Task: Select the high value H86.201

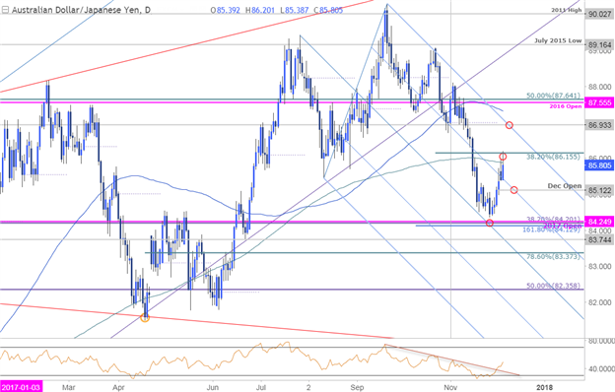Action: coord(260,10)
